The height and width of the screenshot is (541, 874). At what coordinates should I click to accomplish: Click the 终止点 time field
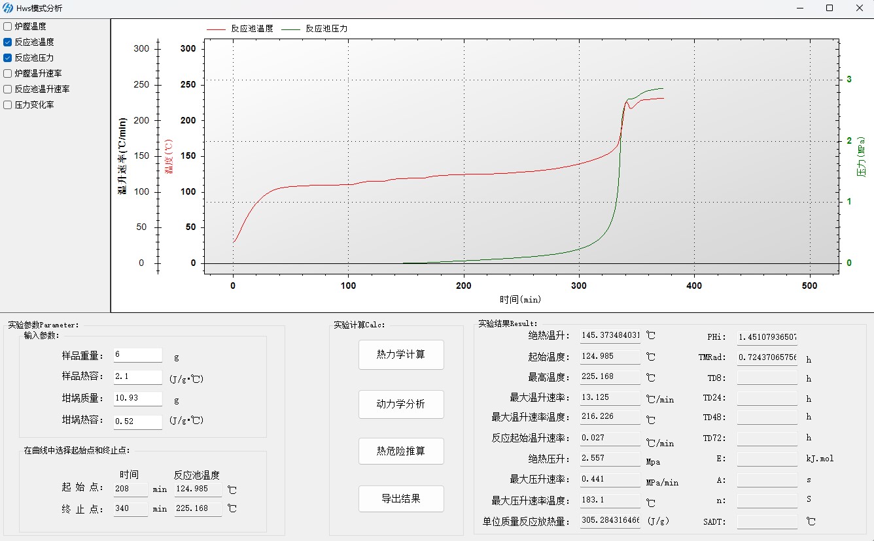[x=130, y=509]
